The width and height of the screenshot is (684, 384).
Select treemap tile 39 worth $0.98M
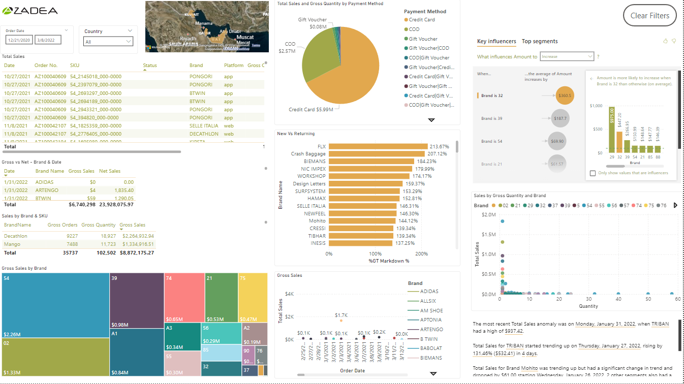137,301
